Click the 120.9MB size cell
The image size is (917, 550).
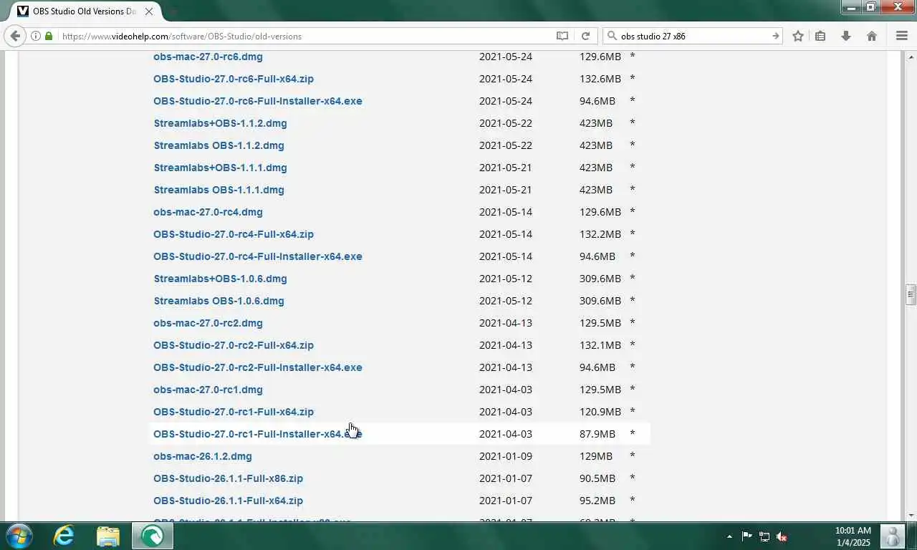[x=600, y=412]
